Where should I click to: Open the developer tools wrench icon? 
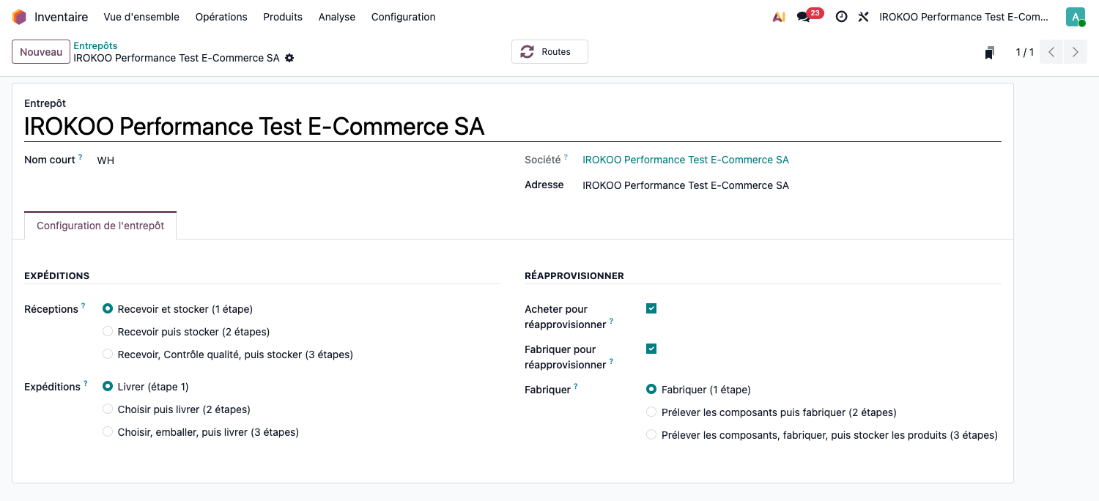pos(863,17)
